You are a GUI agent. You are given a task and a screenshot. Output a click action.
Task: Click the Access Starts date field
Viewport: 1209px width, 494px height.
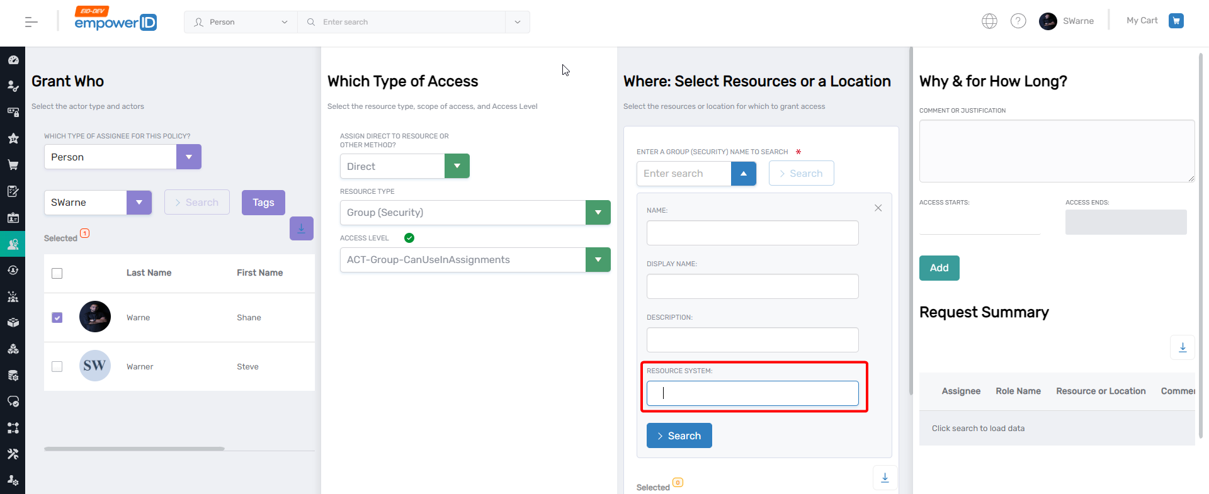980,222
